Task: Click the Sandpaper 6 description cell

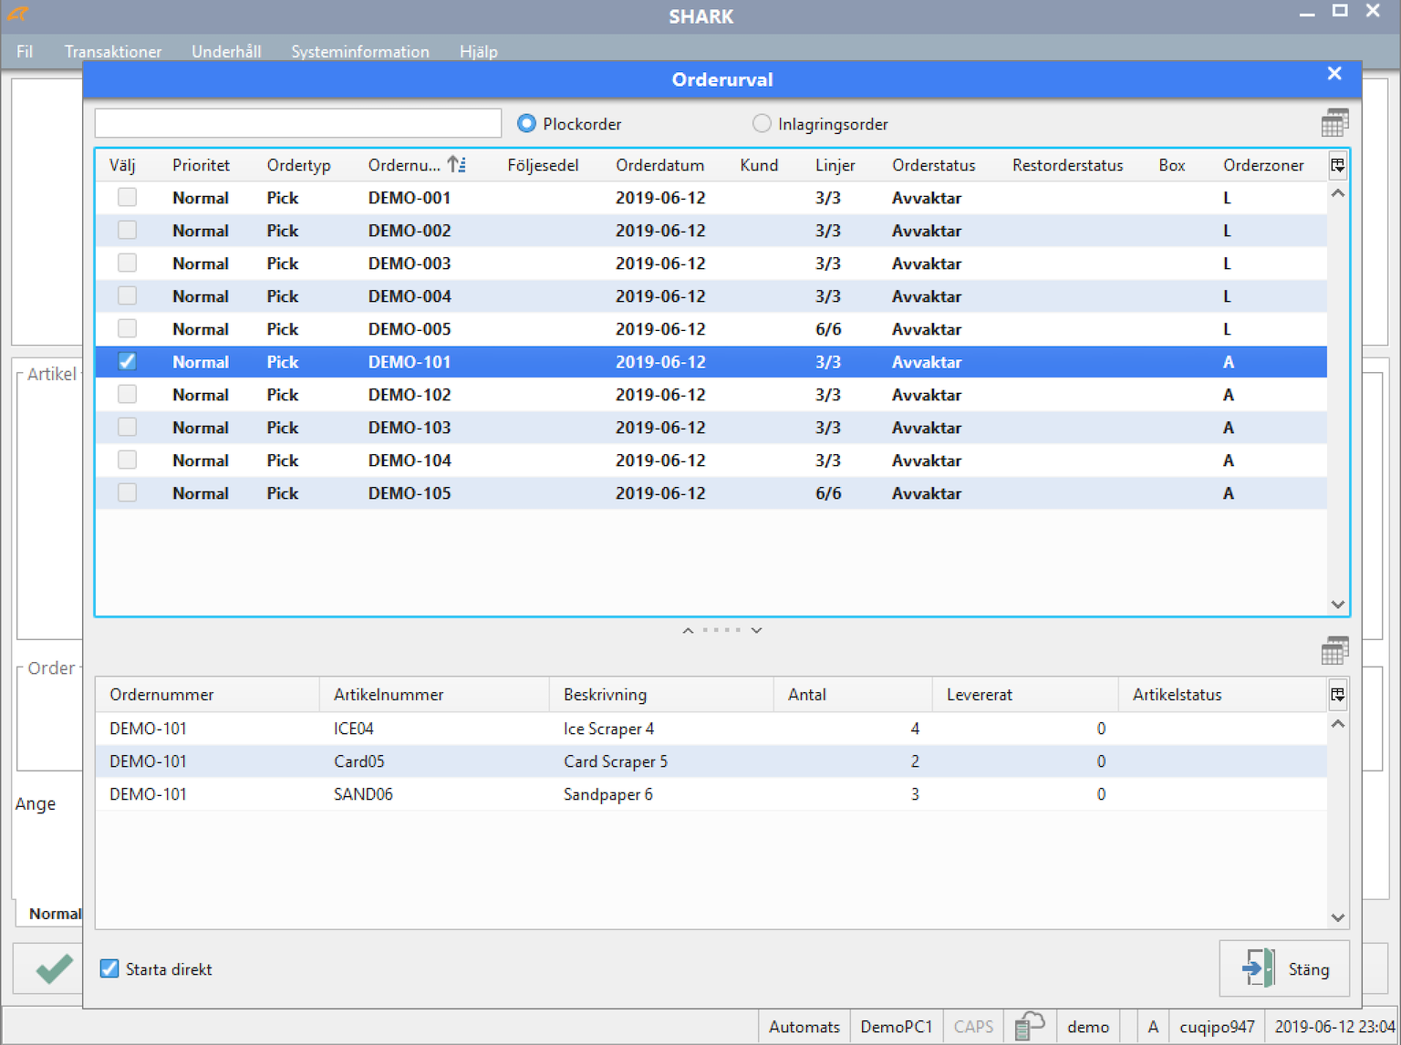Action: (608, 794)
